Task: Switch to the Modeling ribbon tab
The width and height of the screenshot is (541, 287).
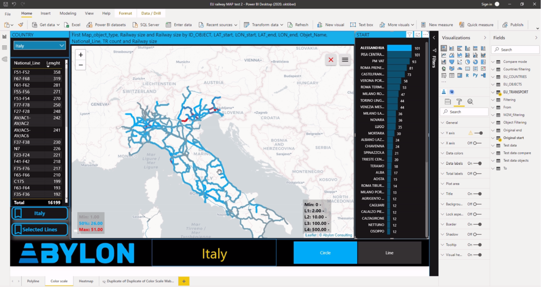Action: pos(68,13)
